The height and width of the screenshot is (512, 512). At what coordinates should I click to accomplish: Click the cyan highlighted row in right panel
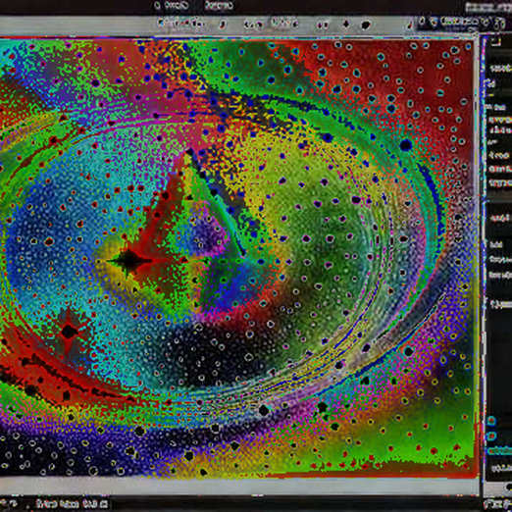click(499, 451)
